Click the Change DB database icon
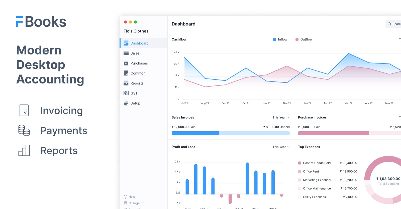Viewport: 401px width, 209px height. click(x=126, y=203)
